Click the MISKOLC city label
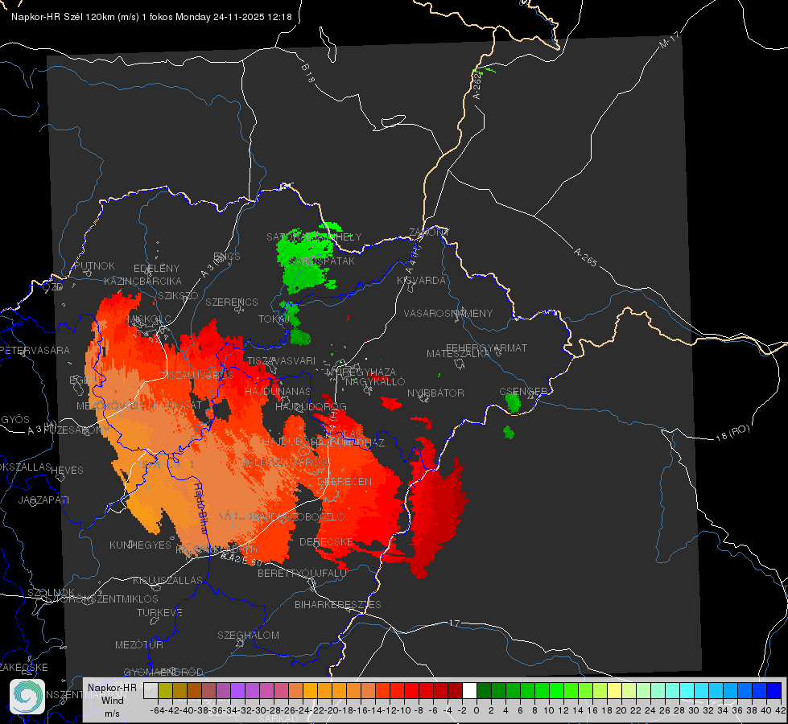The width and height of the screenshot is (788, 724). pyautogui.click(x=149, y=319)
